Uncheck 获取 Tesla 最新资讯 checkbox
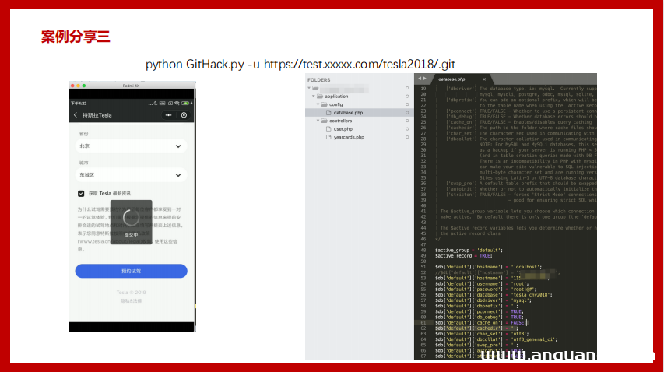 point(81,193)
